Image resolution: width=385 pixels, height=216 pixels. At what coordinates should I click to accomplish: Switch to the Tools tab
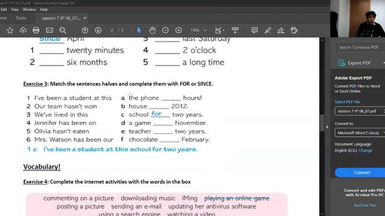[21, 18]
